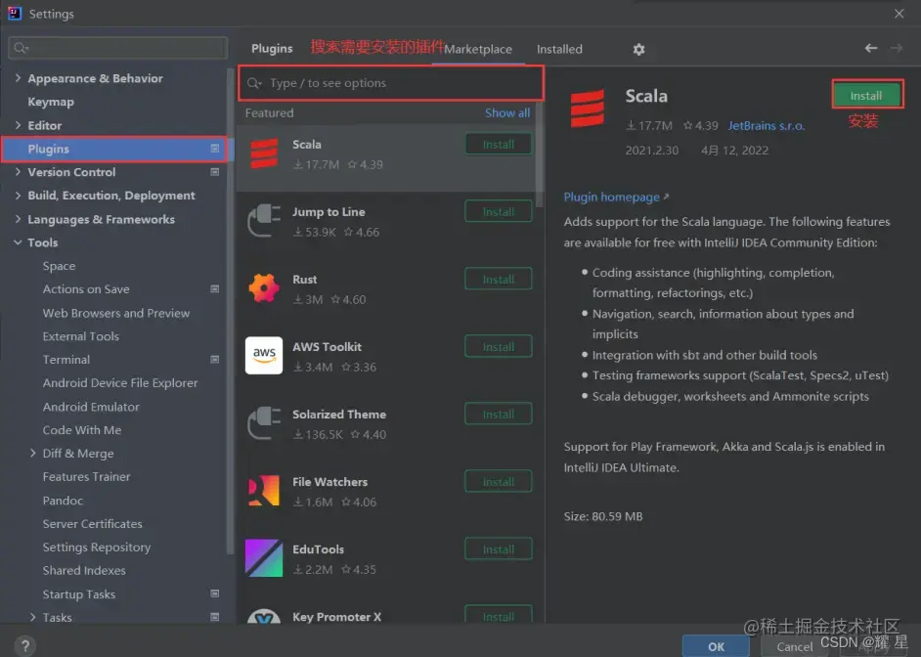Click the large Scala logo in details
Viewport: 921px width, 657px height.
pyautogui.click(x=588, y=109)
